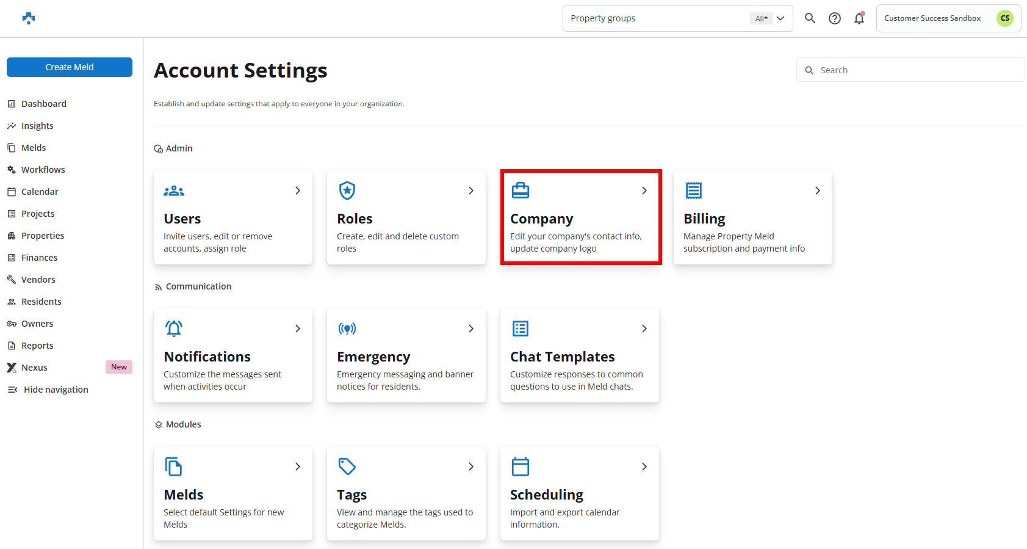Click the Scheduling calendar icon
Viewport: 1027px width, 549px height.
tap(521, 467)
